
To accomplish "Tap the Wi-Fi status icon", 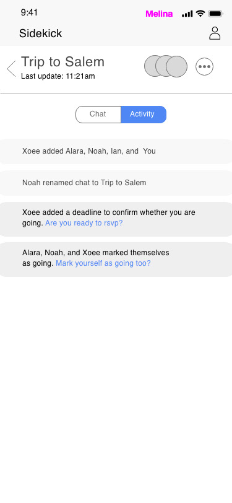I will [200, 14].
